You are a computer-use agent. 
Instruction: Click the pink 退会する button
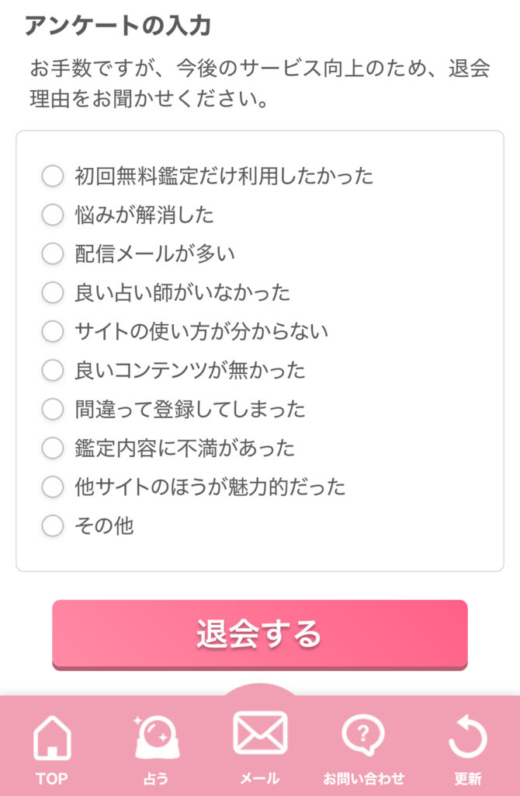click(x=259, y=634)
